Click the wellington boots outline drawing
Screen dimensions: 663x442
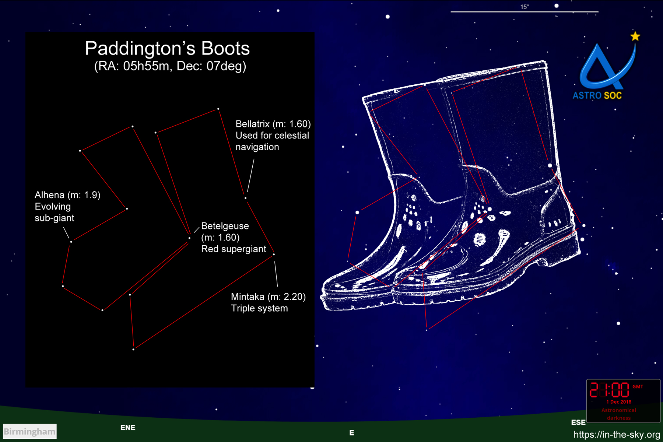coord(453,192)
